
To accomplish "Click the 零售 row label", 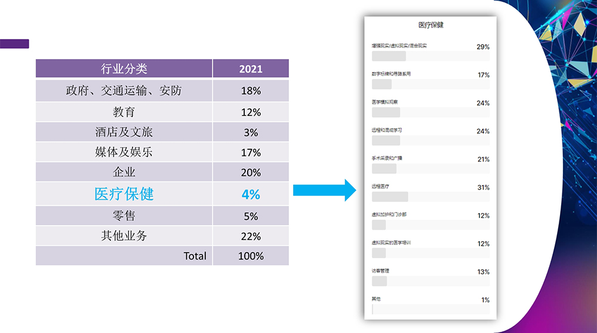I will point(124,216).
